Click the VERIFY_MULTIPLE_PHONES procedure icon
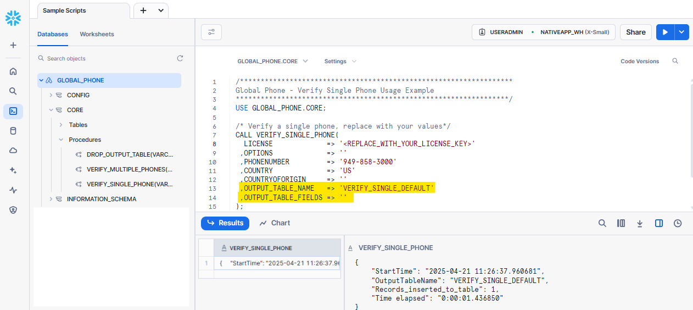This screenshot has height=310, width=693. pyautogui.click(x=79, y=169)
